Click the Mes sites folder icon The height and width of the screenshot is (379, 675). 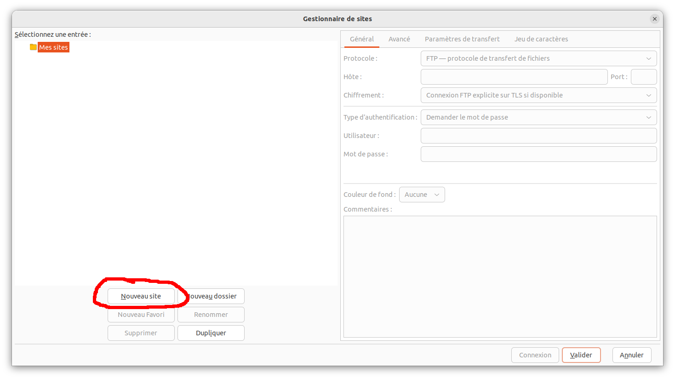coord(33,47)
